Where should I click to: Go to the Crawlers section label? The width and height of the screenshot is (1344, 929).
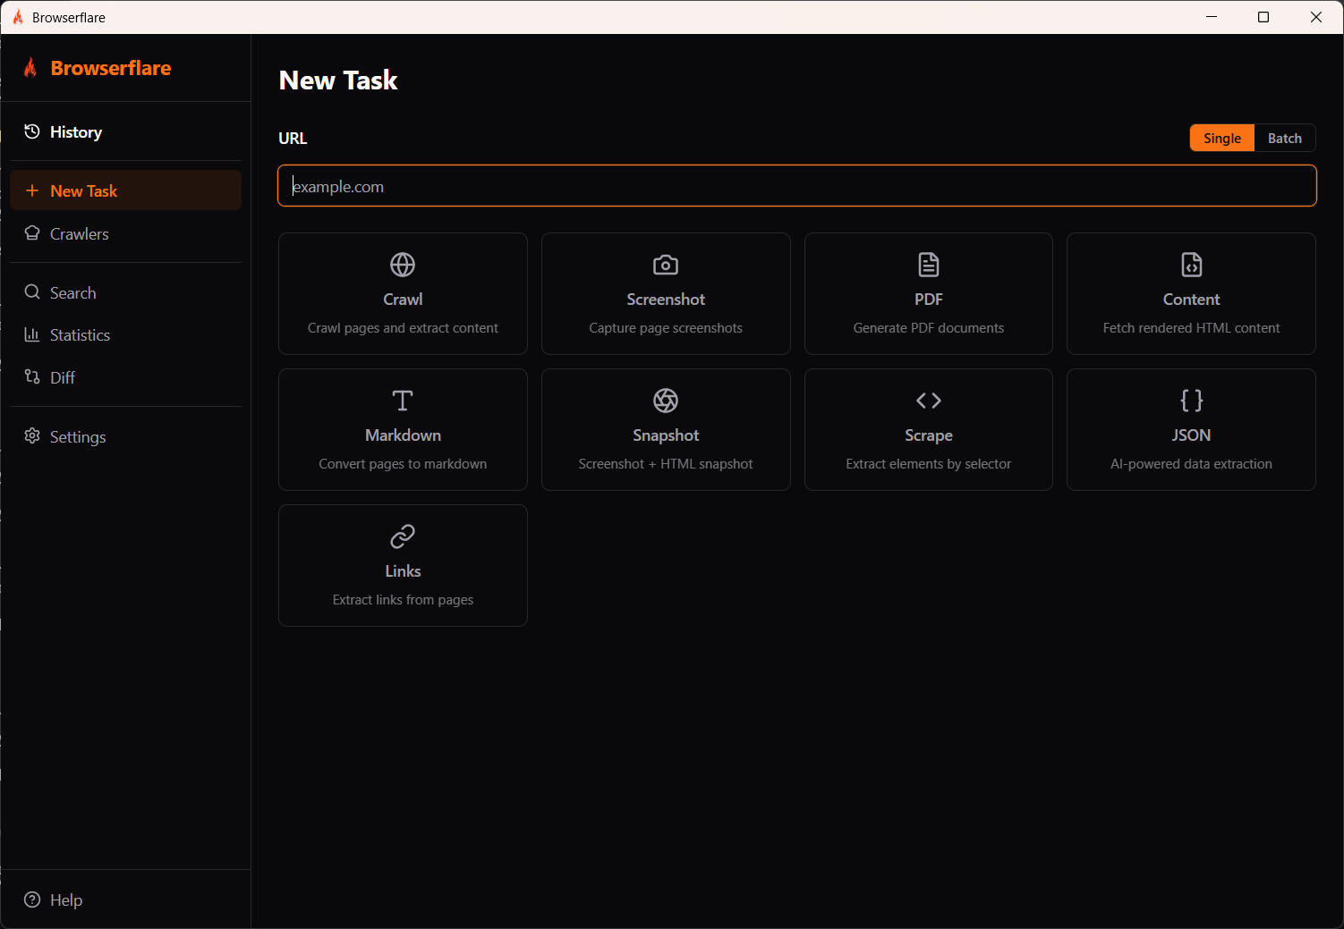(80, 234)
